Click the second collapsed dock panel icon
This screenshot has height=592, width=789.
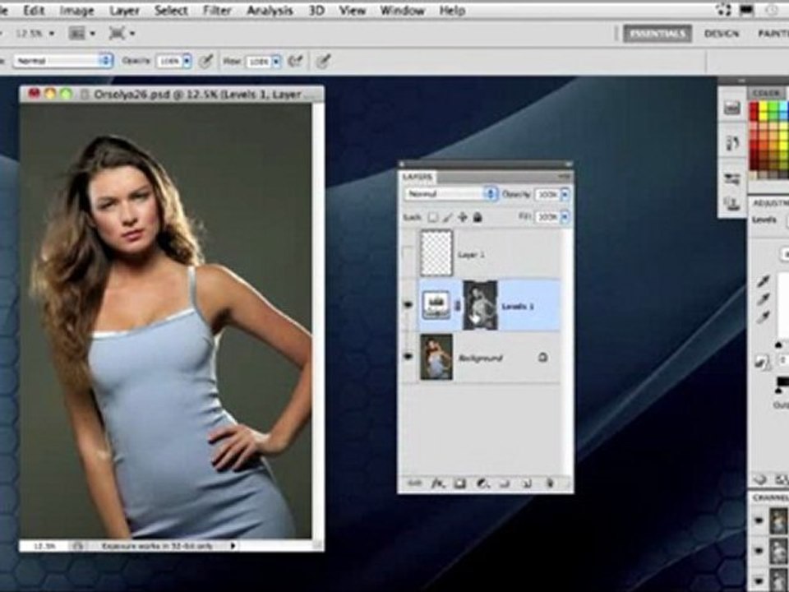(x=731, y=143)
